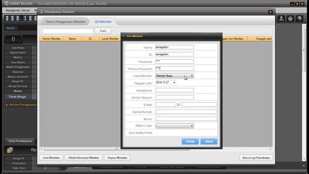Click the up arrow at bottom right
Viewport: 309px width, 174px height.
(304, 166)
